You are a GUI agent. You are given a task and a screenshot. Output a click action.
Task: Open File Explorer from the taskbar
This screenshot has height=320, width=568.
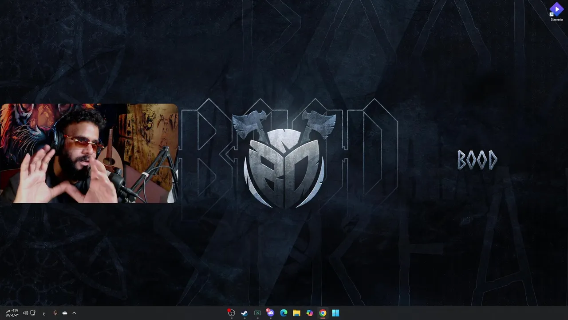[x=296, y=313]
